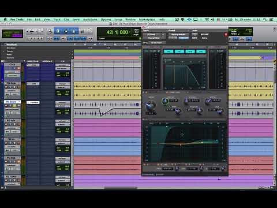277x208 pixels.
Task: Toggle Link Timeline and Edit Selection
Action: pyautogui.click(x=77, y=39)
